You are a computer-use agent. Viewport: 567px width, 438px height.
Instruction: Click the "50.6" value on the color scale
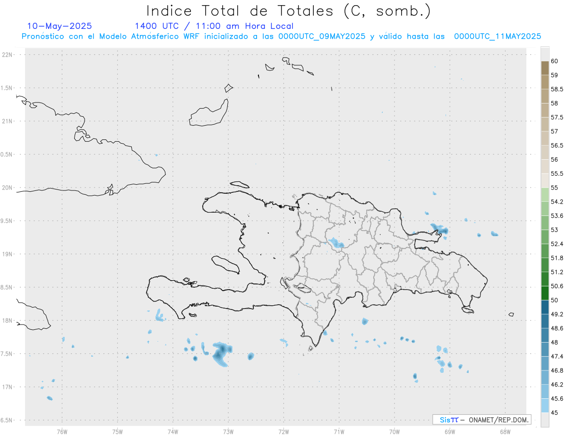[557, 286]
